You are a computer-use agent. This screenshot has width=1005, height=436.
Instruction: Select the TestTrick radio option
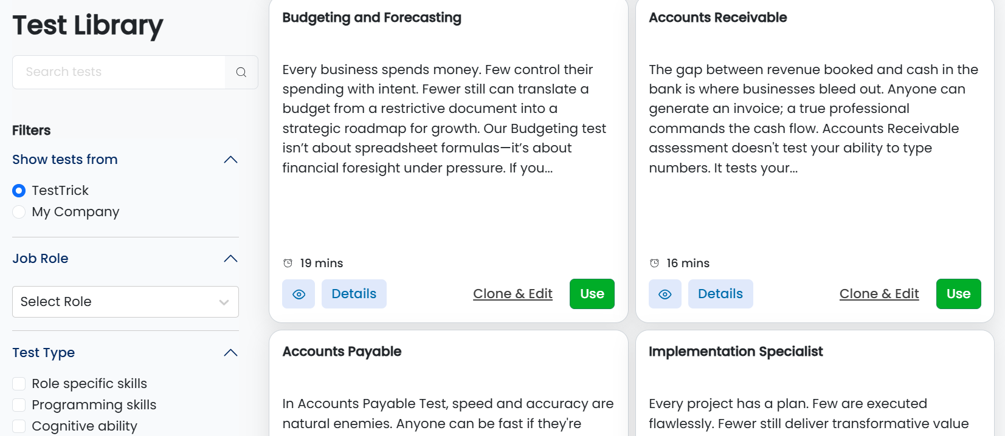point(19,191)
